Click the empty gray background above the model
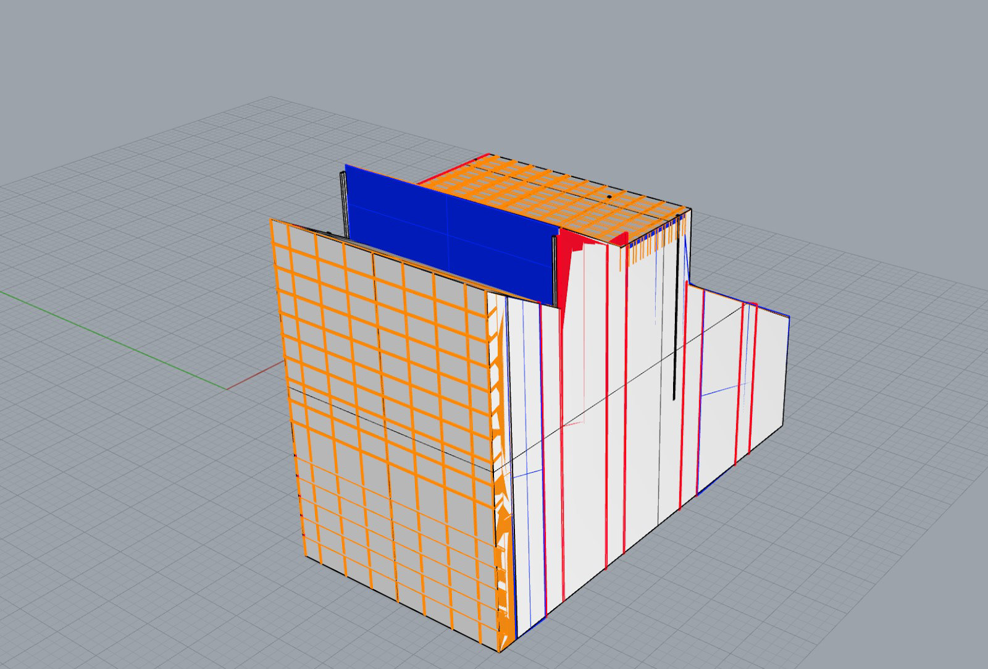 pos(494,62)
